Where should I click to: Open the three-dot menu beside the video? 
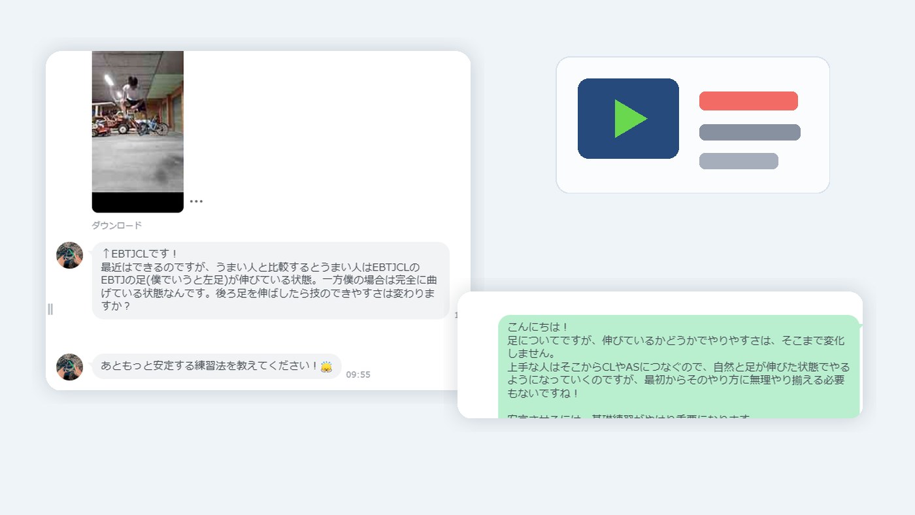[x=196, y=201]
